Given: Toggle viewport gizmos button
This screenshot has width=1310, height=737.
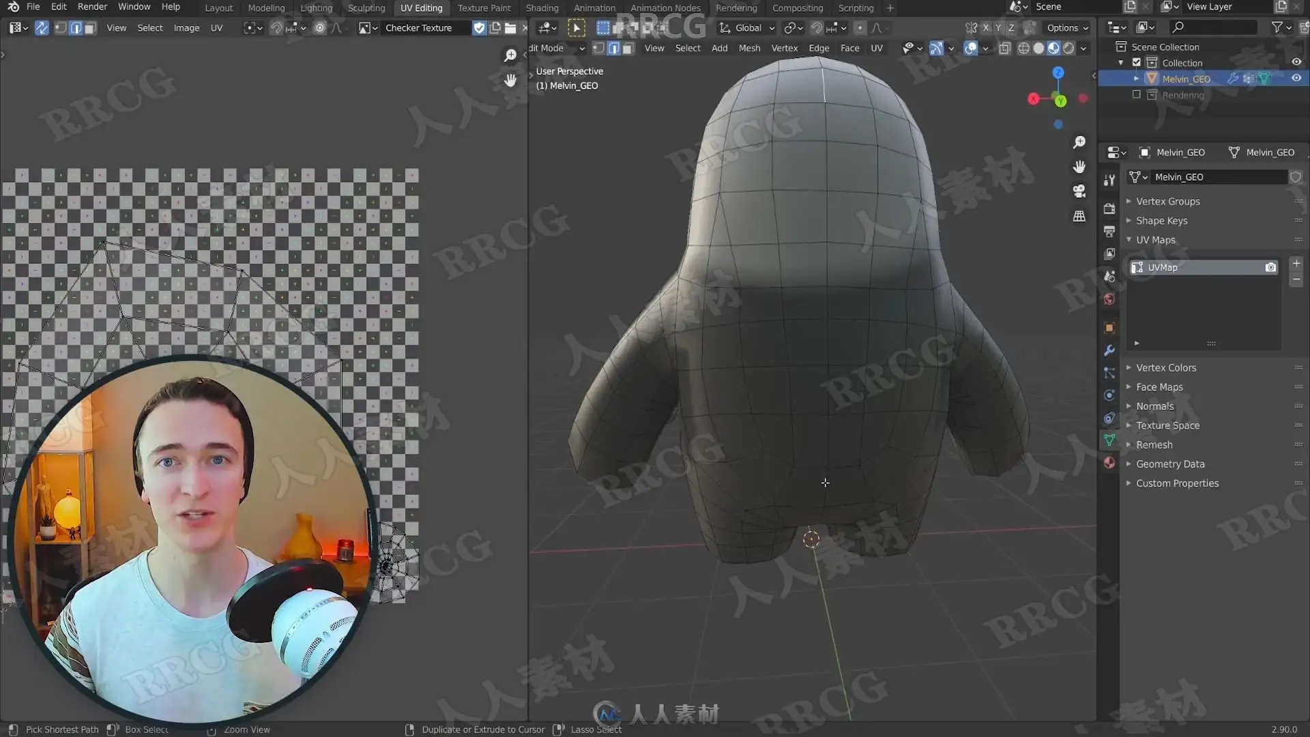Looking at the screenshot, I should coord(936,48).
